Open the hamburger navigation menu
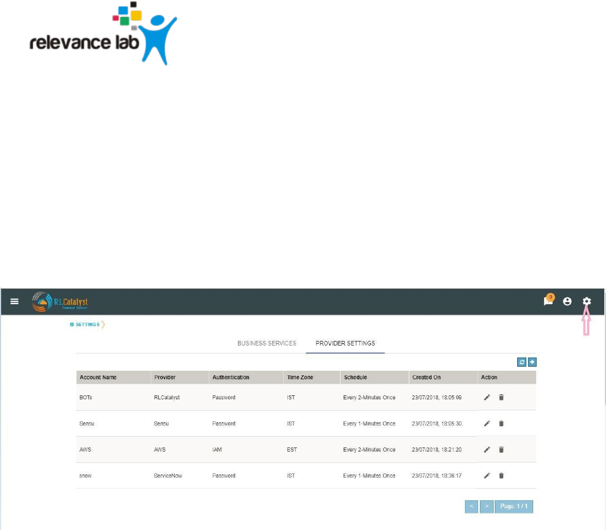Image resolution: width=606 pixels, height=530 pixels. coord(14,301)
